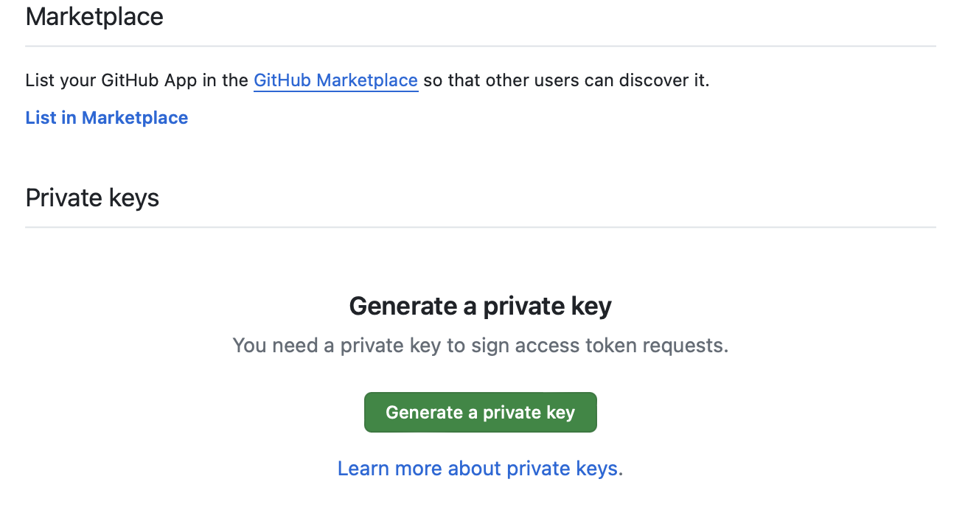The width and height of the screenshot is (965, 507).
Task: Open Marketplace listing creation page
Action: (x=106, y=118)
